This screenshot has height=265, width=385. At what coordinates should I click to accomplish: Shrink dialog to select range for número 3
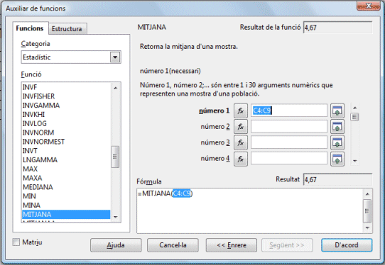[337, 142]
